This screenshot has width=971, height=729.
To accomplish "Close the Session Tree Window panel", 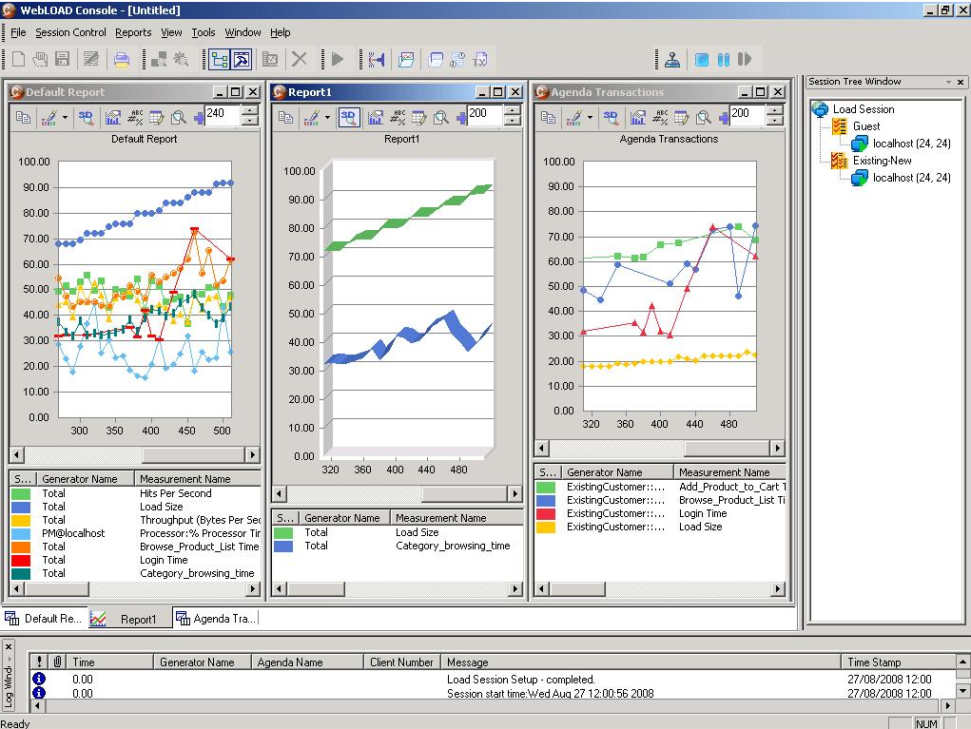I will (x=961, y=82).
